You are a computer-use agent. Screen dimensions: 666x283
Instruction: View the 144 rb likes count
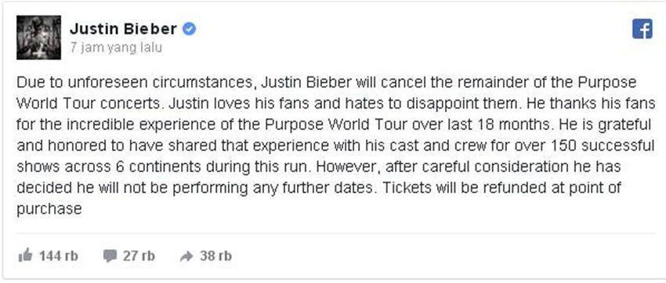[x=59, y=256]
